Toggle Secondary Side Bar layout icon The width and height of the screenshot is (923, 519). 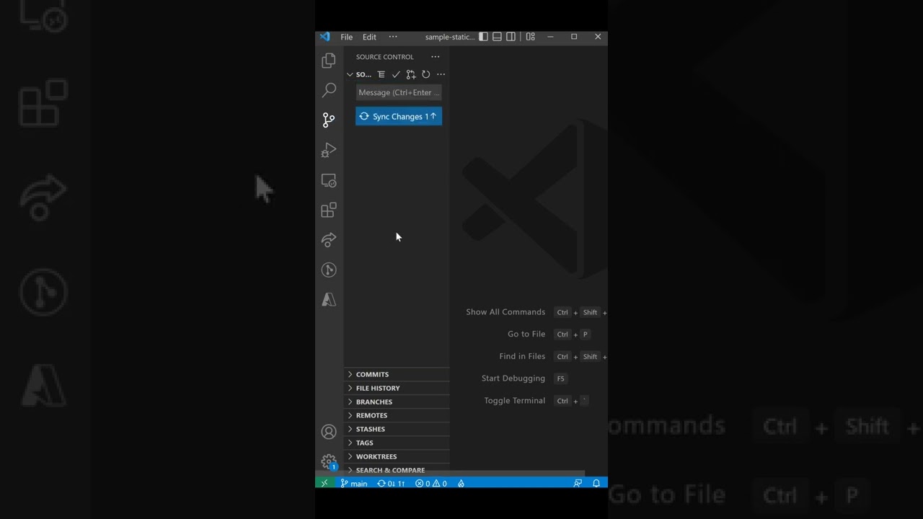pos(511,37)
